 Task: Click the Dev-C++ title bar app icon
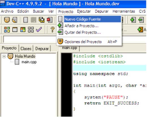point(3,4)
